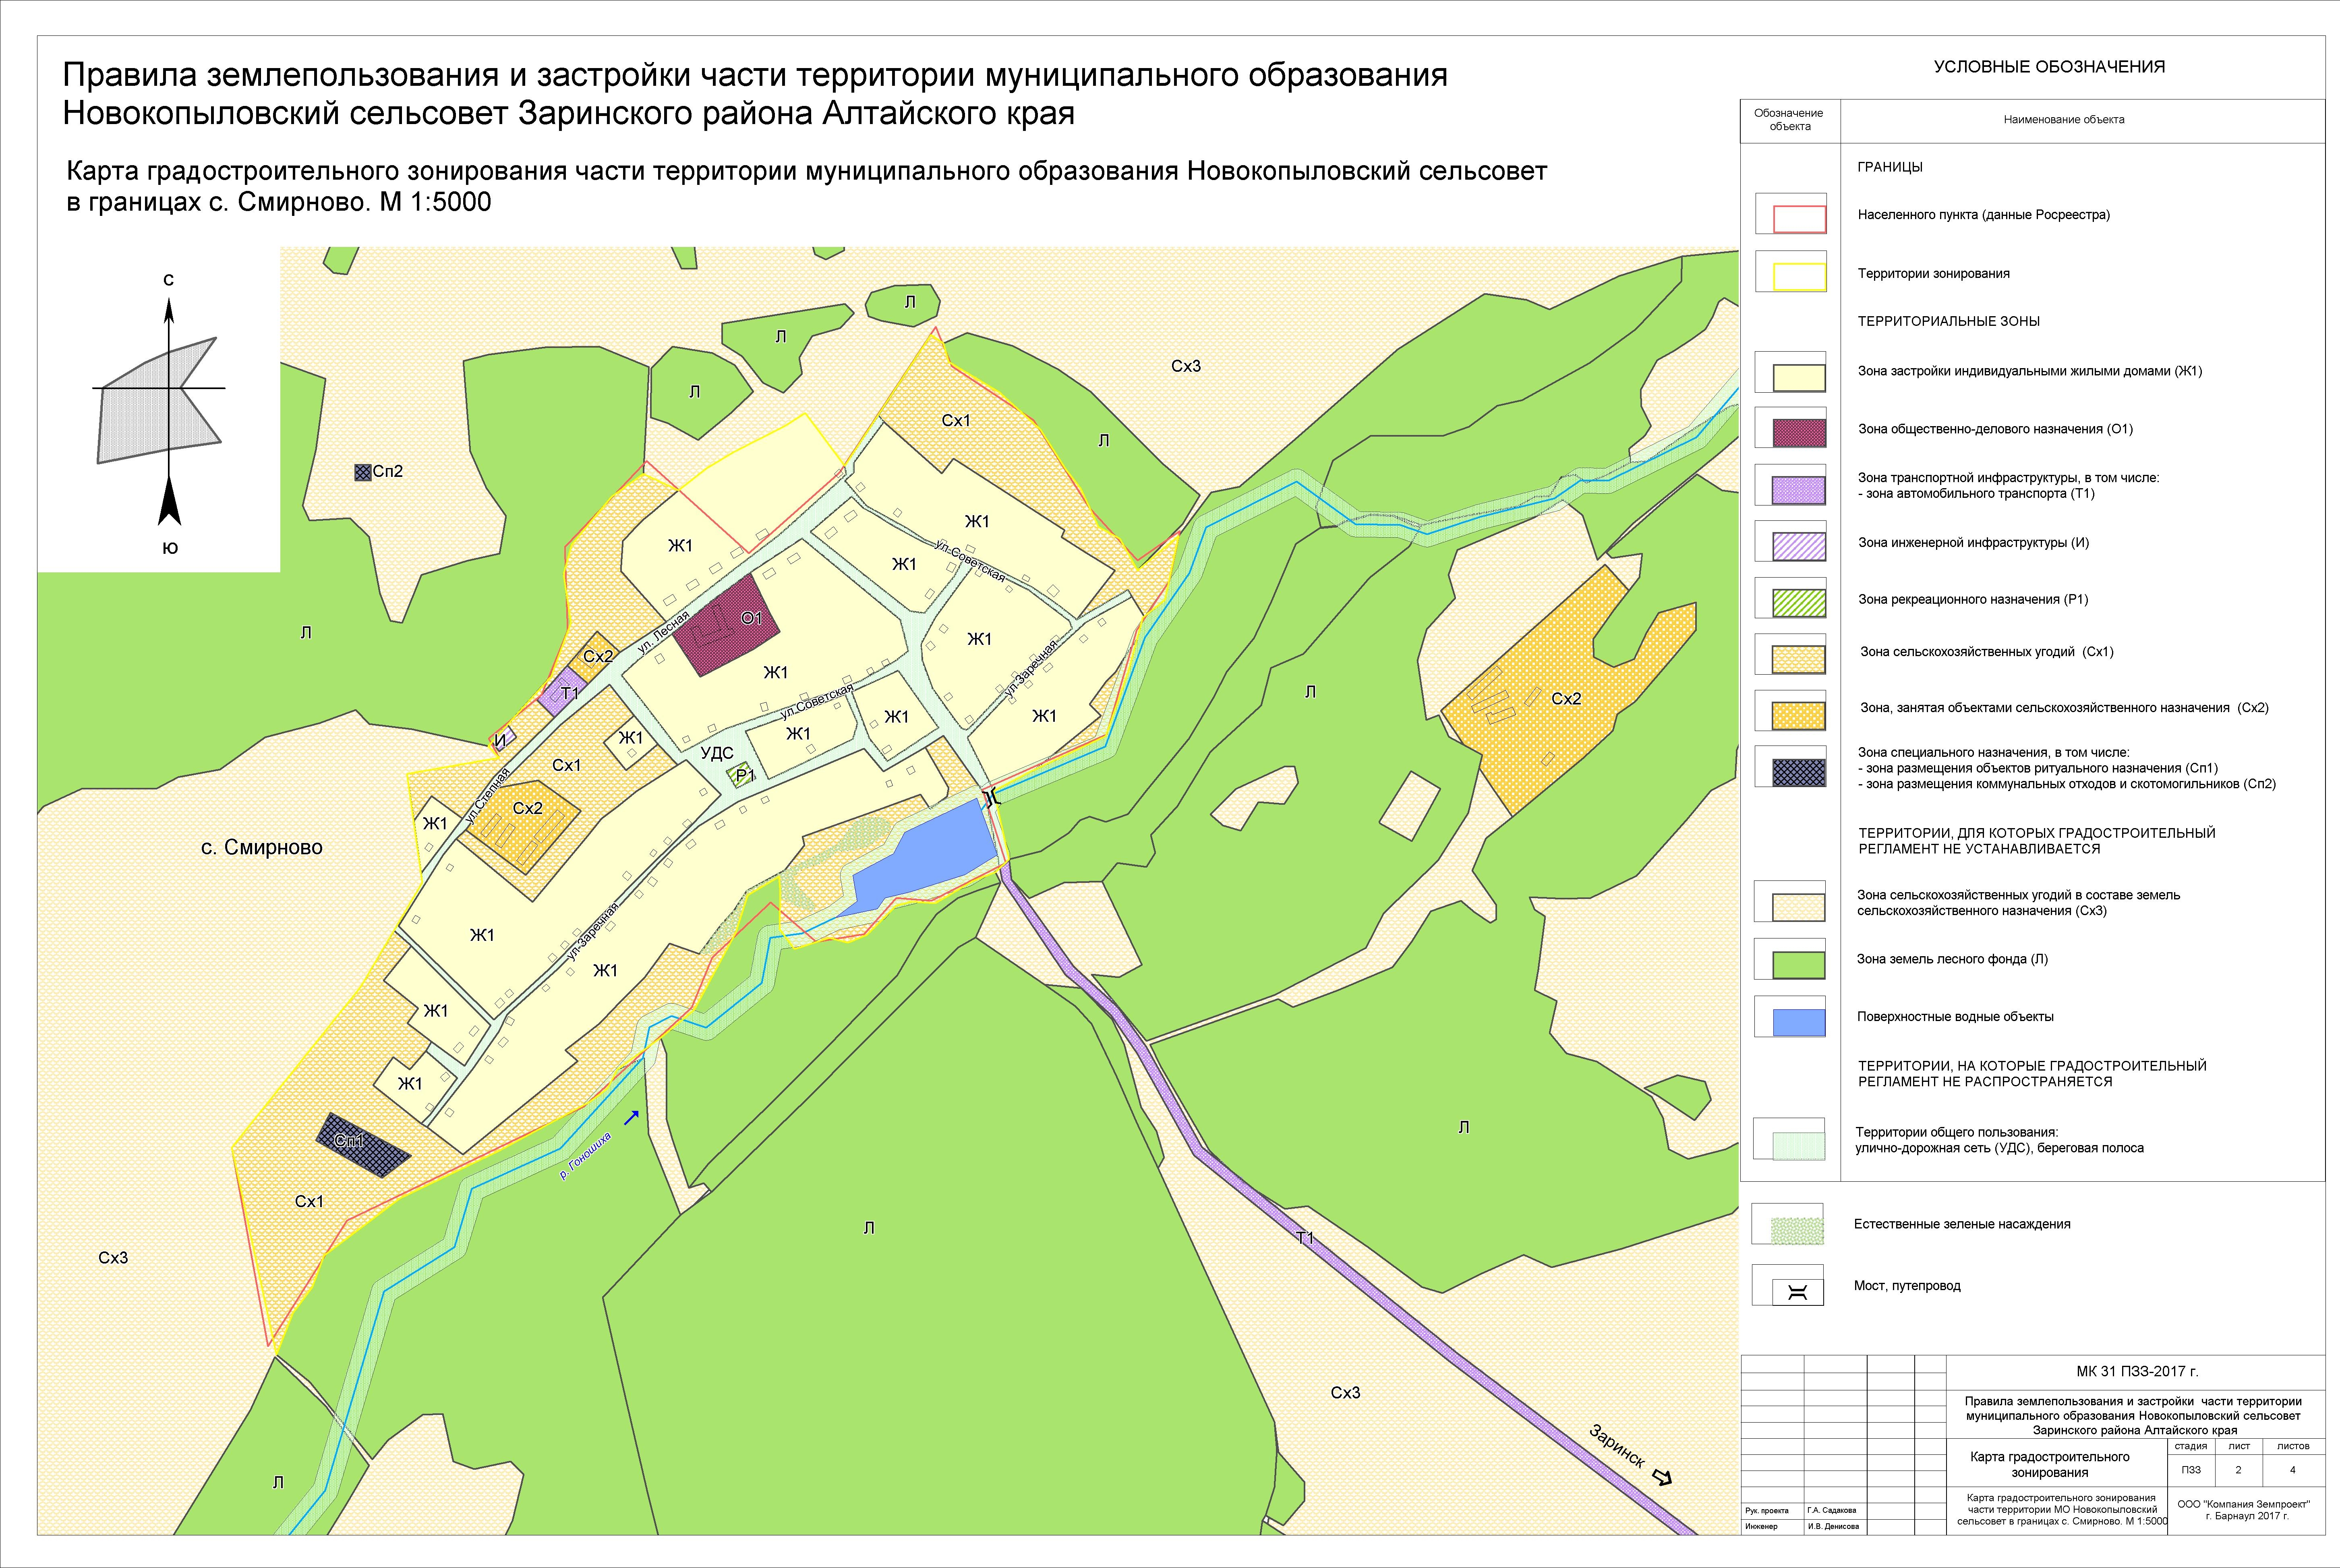Select the pale yellow Ж1 legend swatch

[x=1799, y=377]
